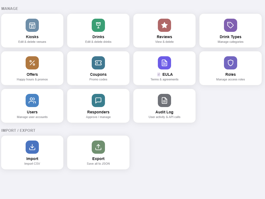The image size is (265, 199).
Task: Click 'User activity & API calls' text
Action: tap(164, 117)
